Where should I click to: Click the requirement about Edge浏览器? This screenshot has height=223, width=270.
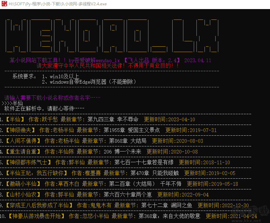coord(89,82)
